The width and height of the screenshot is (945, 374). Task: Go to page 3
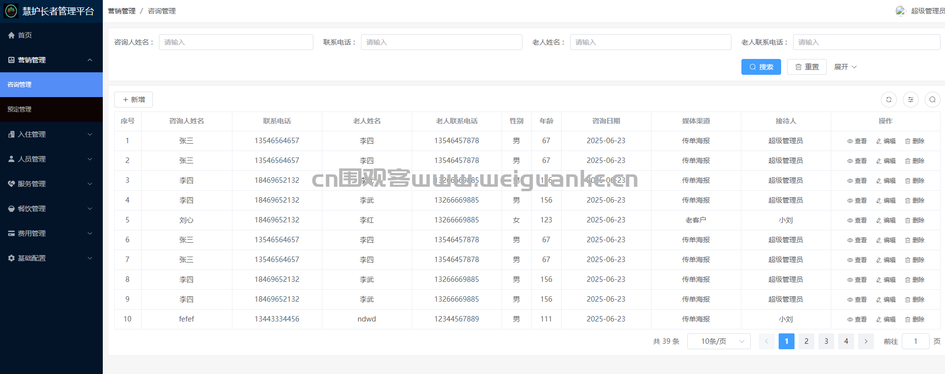[x=826, y=341]
